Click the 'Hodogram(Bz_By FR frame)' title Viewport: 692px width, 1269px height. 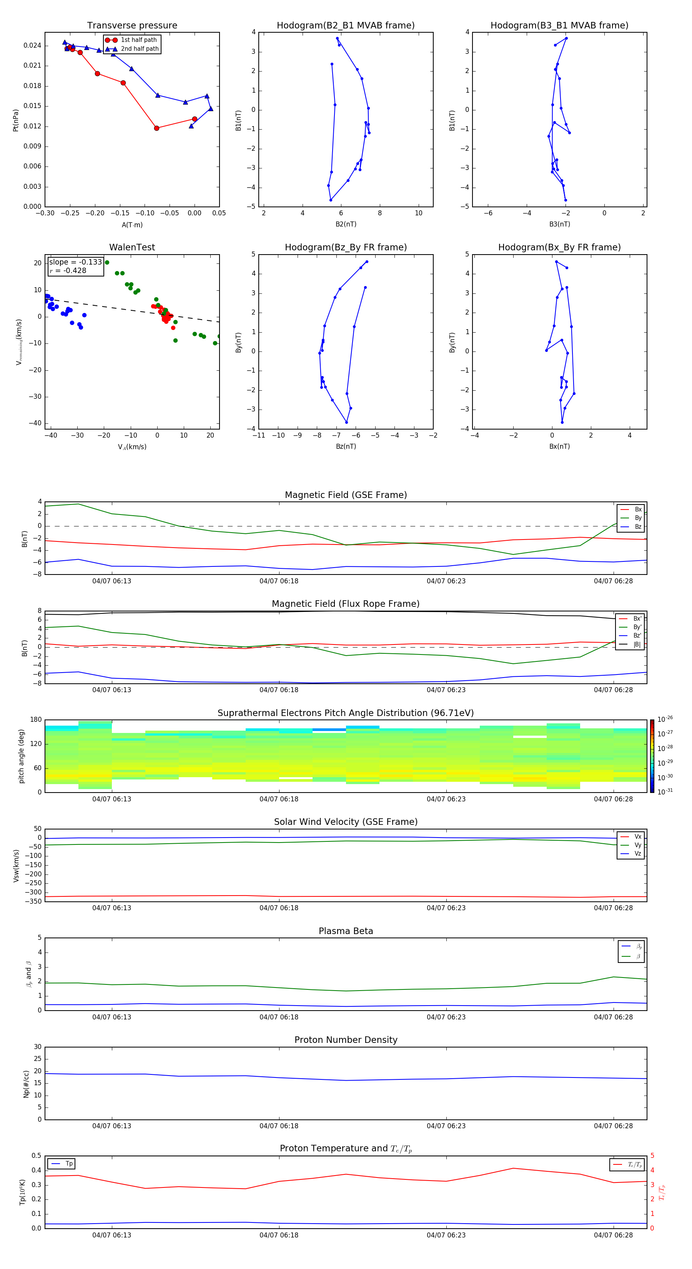pos(346,247)
